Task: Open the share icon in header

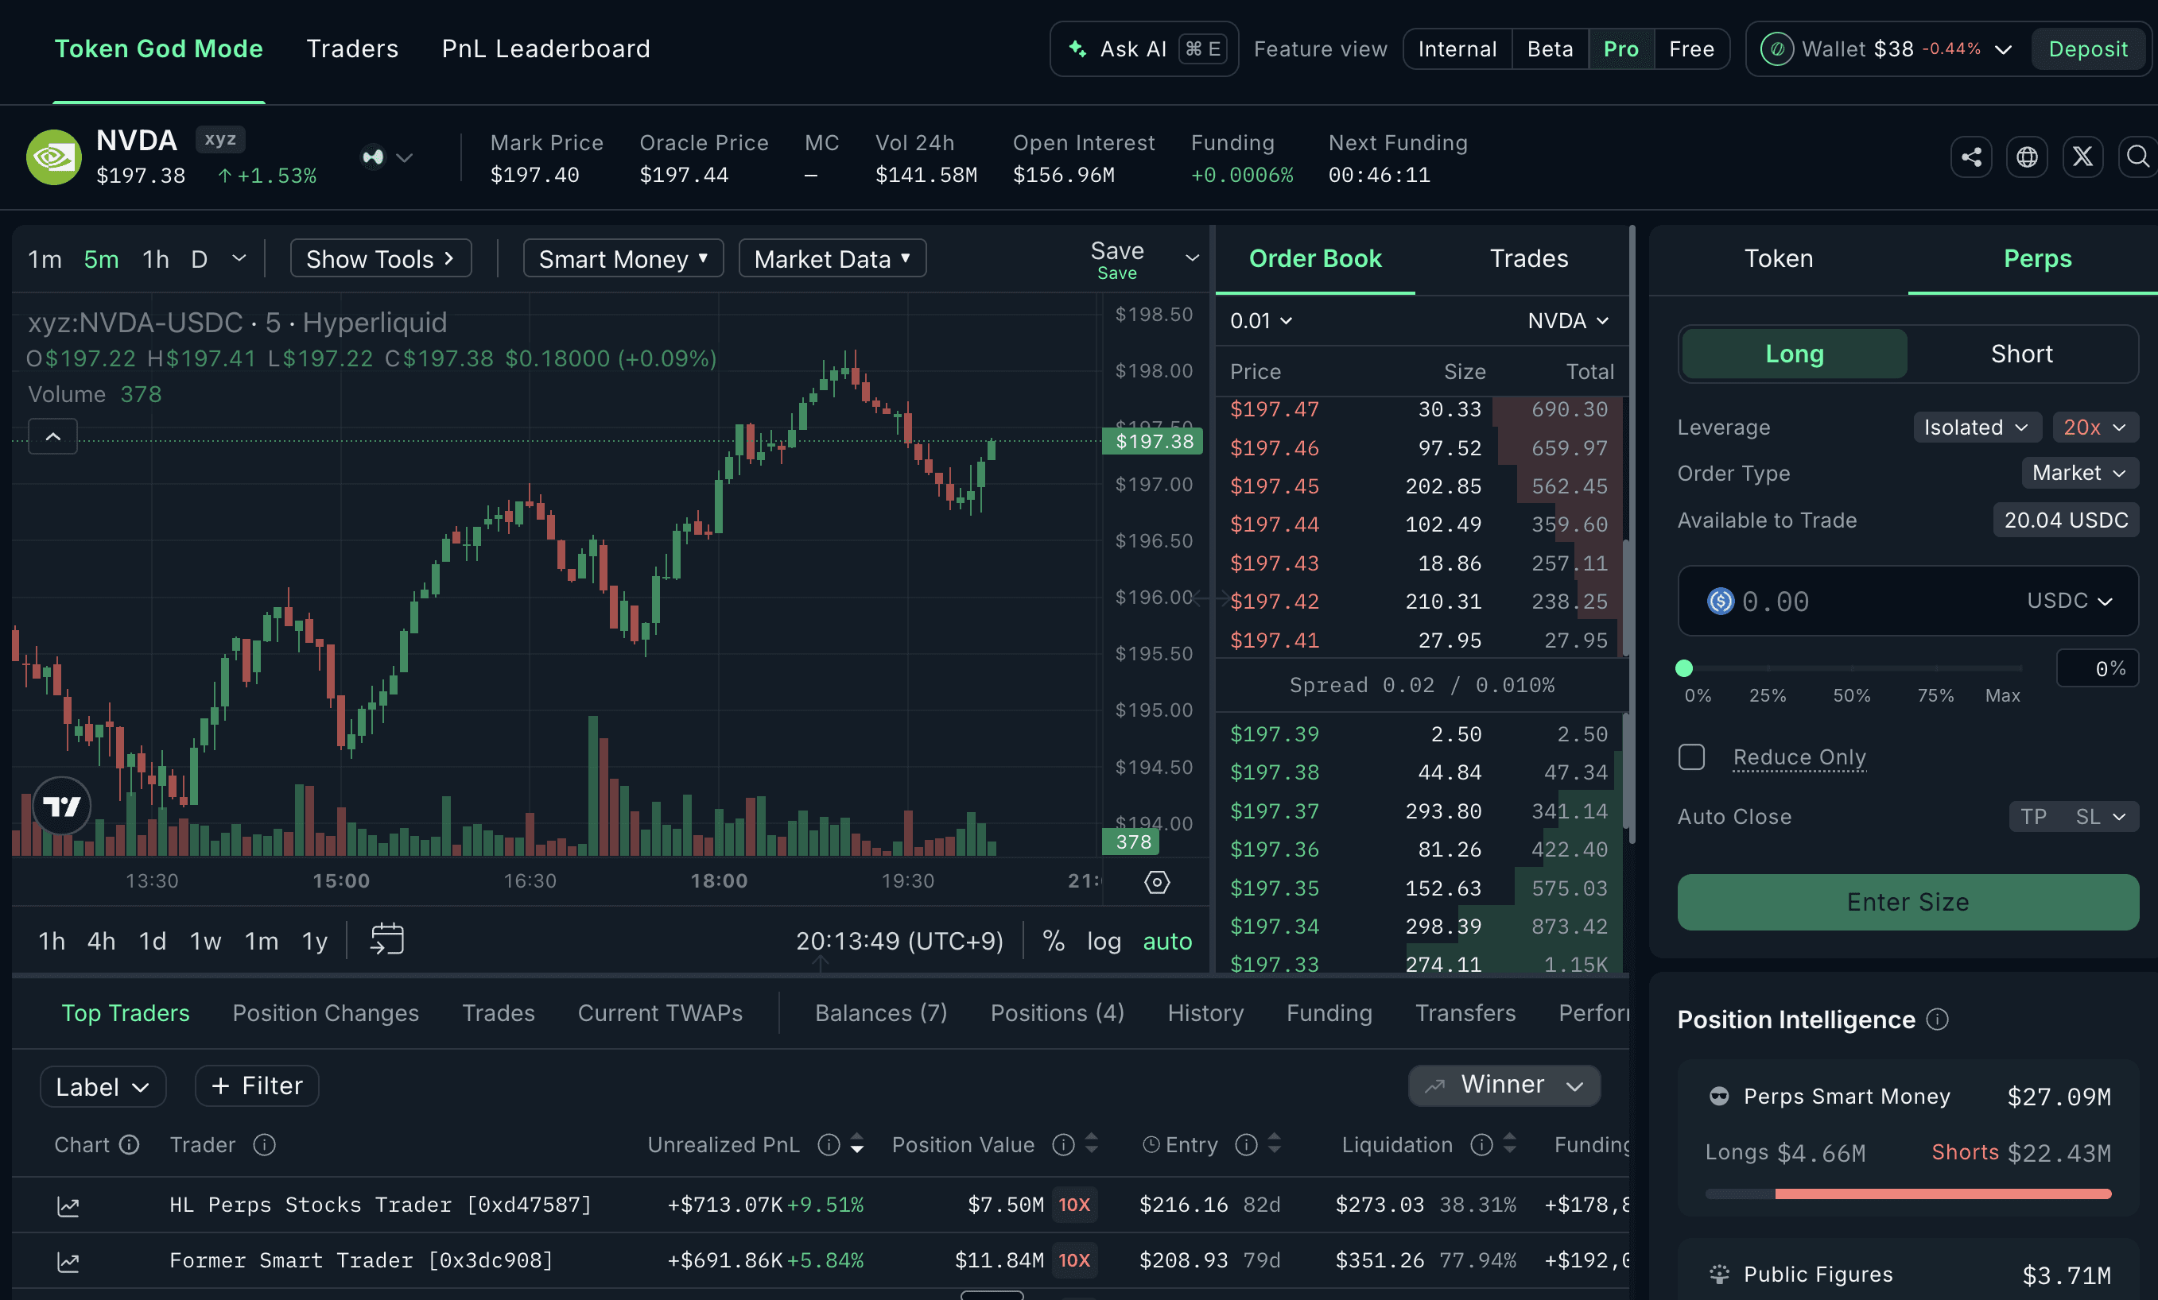Action: 1971,157
